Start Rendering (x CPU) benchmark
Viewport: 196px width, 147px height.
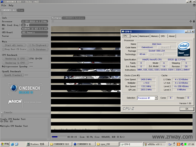(x=15, y=63)
